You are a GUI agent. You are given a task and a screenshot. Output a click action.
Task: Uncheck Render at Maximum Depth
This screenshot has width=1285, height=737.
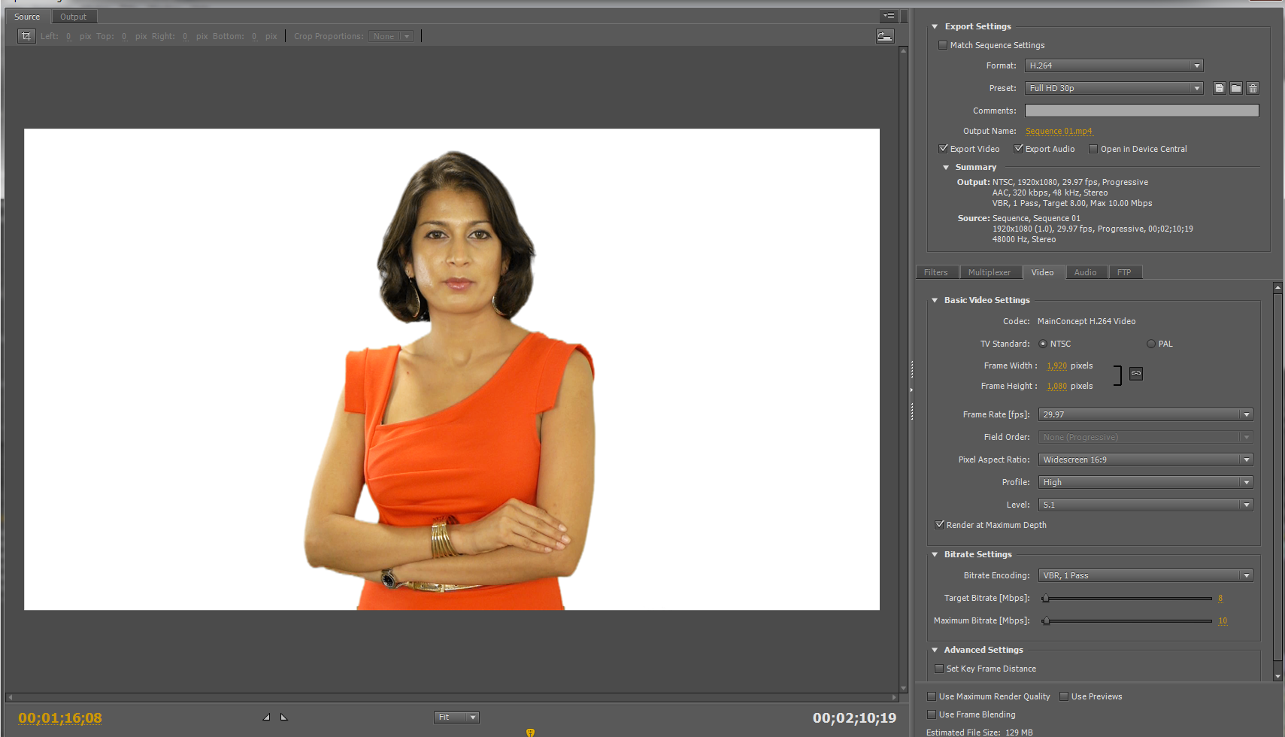(x=939, y=525)
